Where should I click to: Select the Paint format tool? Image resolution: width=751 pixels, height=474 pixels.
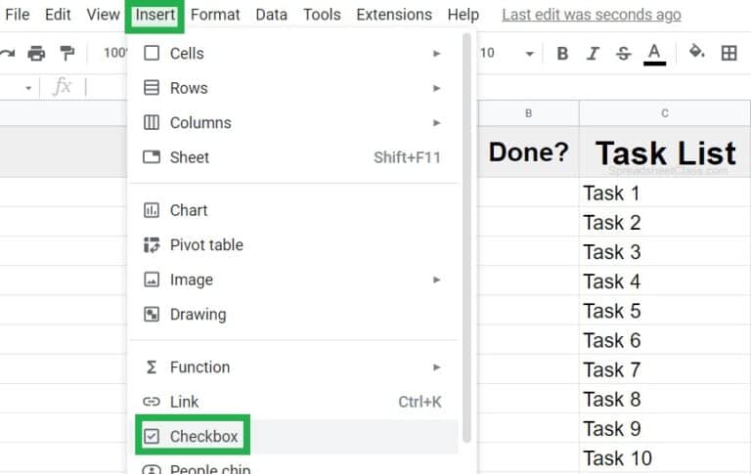67,53
